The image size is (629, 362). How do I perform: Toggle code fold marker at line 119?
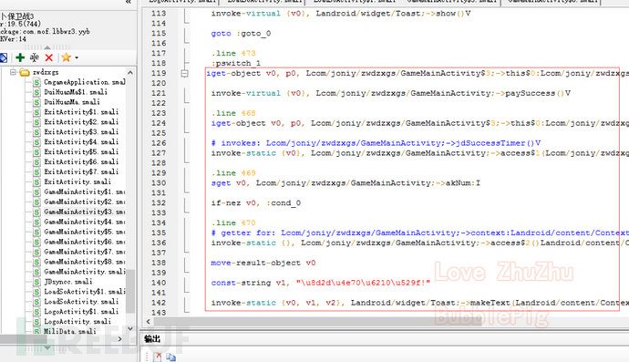pyautogui.click(x=184, y=74)
